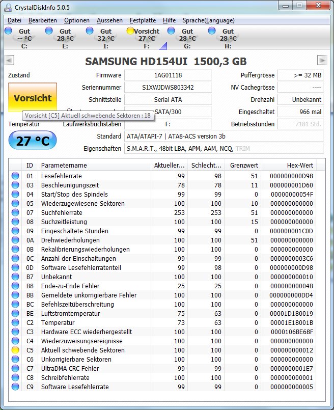Image resolution: width=334 pixels, height=410 pixels.
Task: Click the Puffergrösse value >= 32 MB
Action: coord(300,75)
